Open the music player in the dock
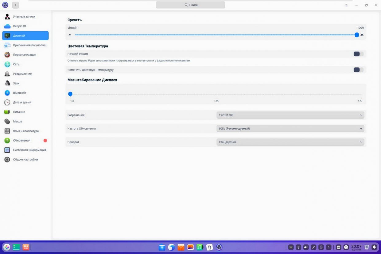The image size is (381, 254). (200, 247)
